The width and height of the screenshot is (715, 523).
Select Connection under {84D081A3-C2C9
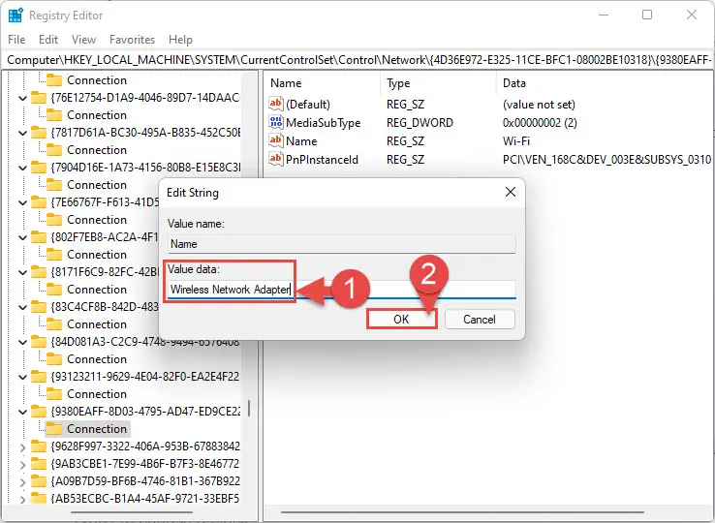pyautogui.click(x=97, y=359)
